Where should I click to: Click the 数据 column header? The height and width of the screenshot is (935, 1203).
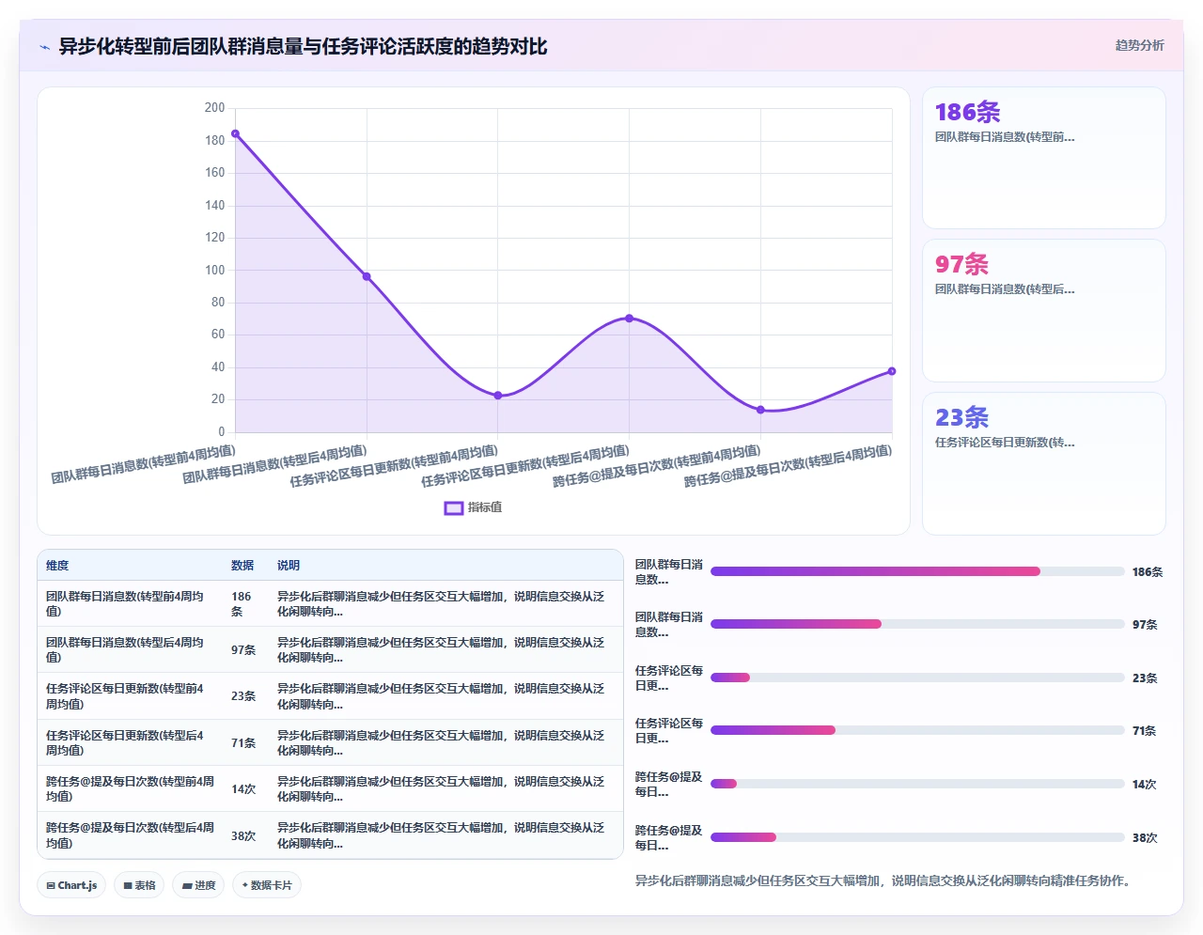point(242,566)
